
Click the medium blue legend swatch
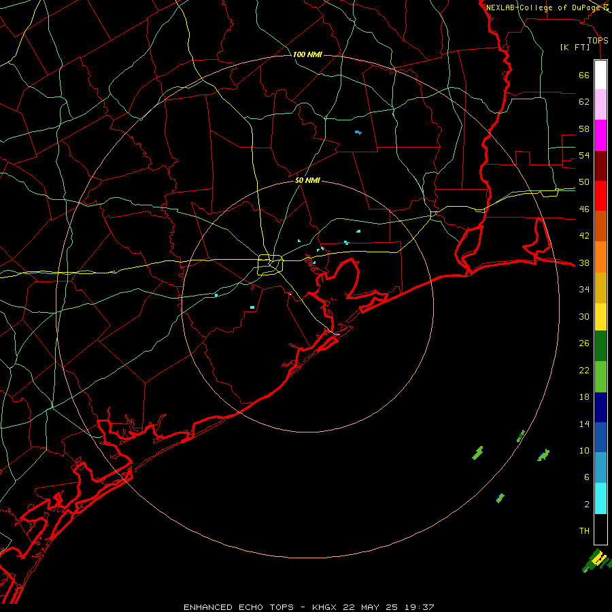click(x=600, y=437)
